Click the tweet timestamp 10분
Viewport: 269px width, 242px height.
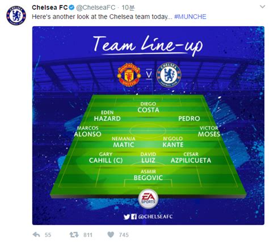point(128,7)
